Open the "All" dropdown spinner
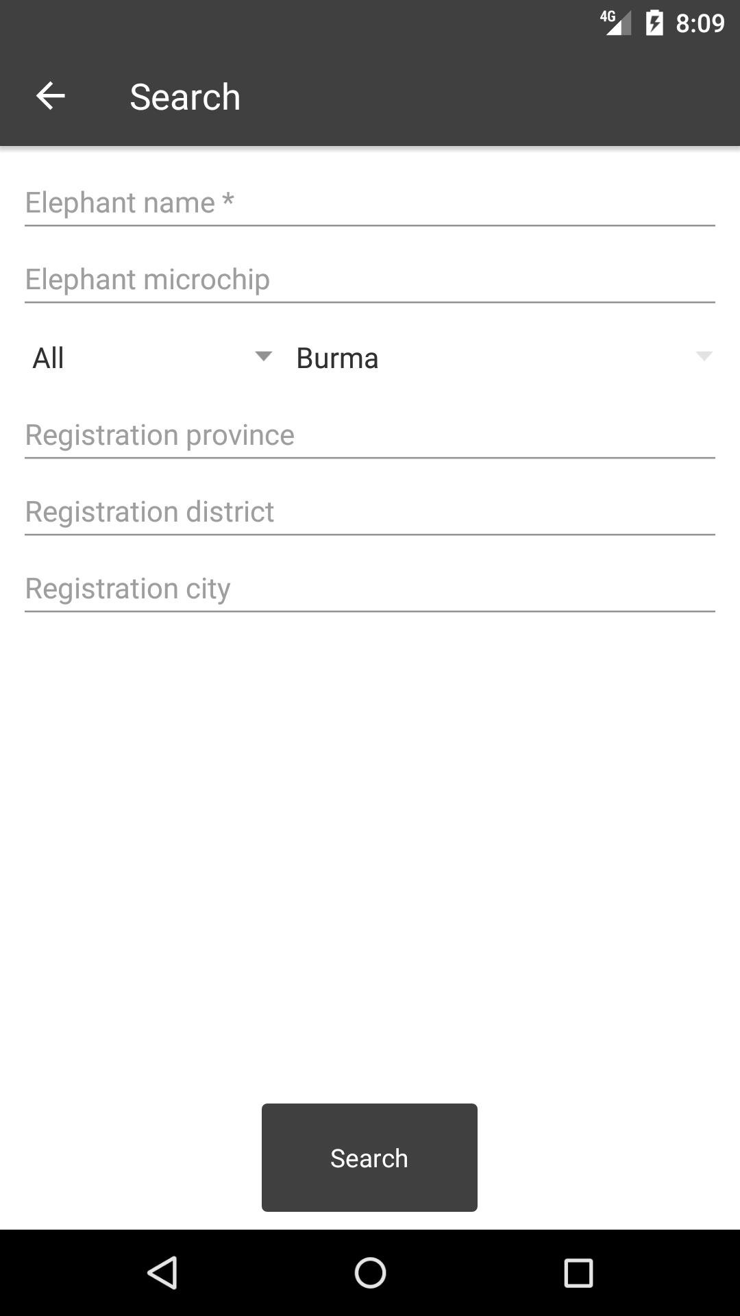This screenshot has width=740, height=1316. coord(152,358)
